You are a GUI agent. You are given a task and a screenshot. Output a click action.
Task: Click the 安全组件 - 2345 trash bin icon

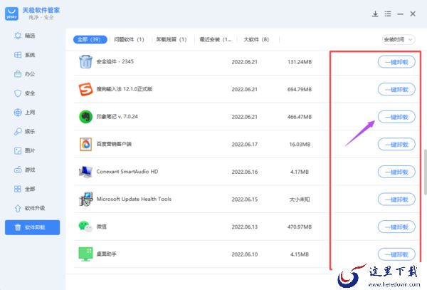[x=85, y=61]
